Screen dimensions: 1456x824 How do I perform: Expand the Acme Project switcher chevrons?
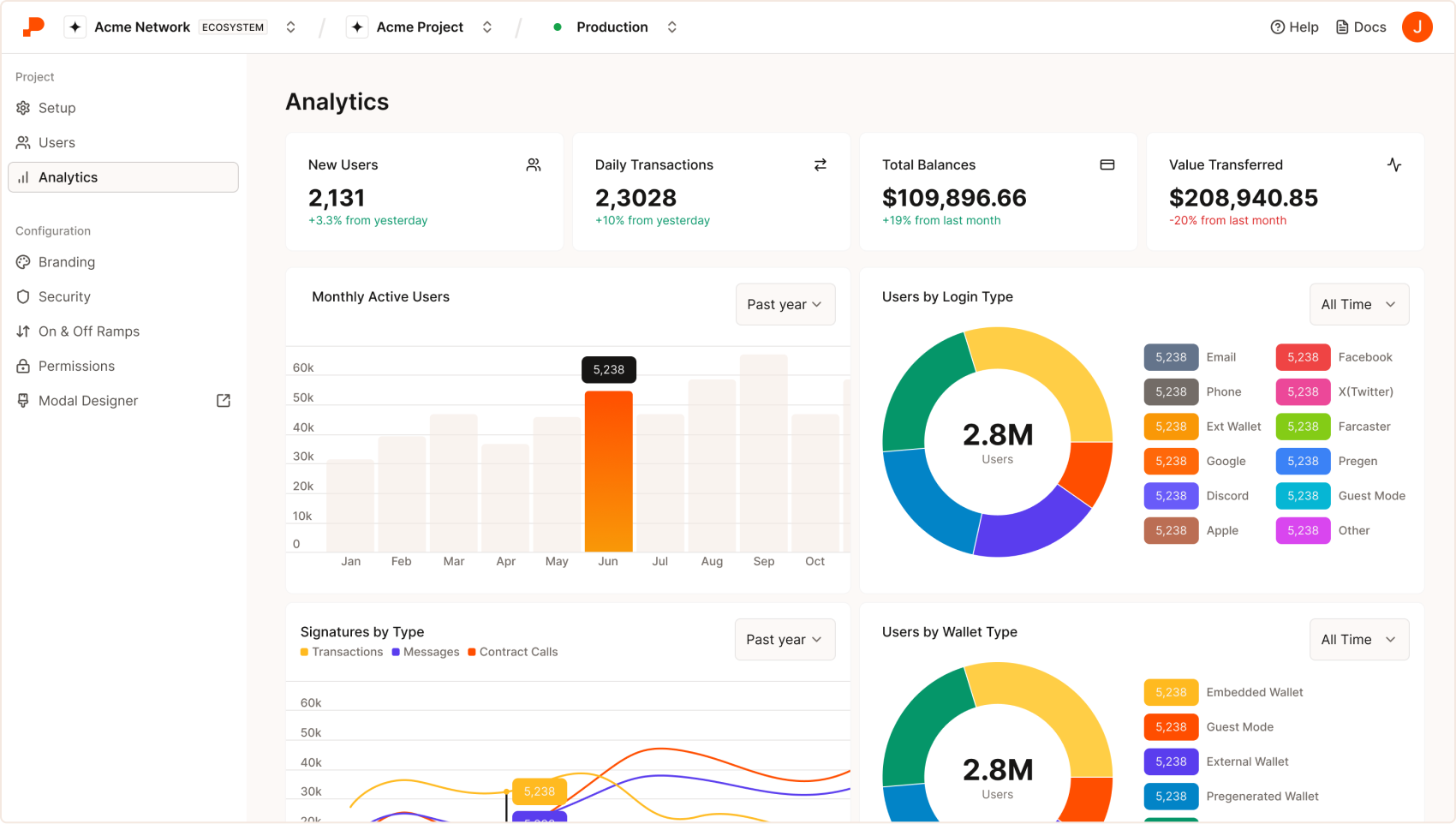click(487, 27)
